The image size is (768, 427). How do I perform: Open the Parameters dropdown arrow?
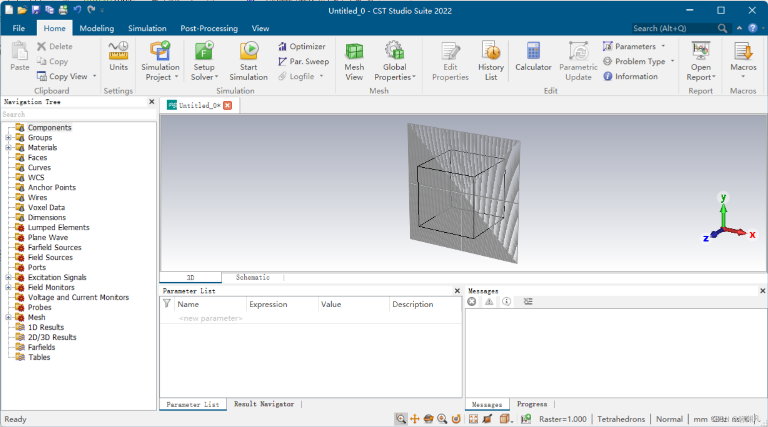(663, 46)
